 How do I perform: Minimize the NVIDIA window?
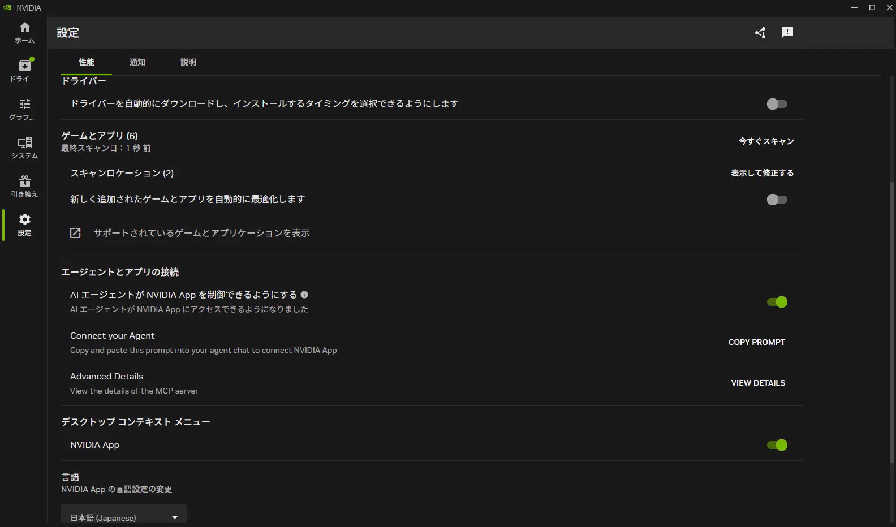click(x=855, y=7)
